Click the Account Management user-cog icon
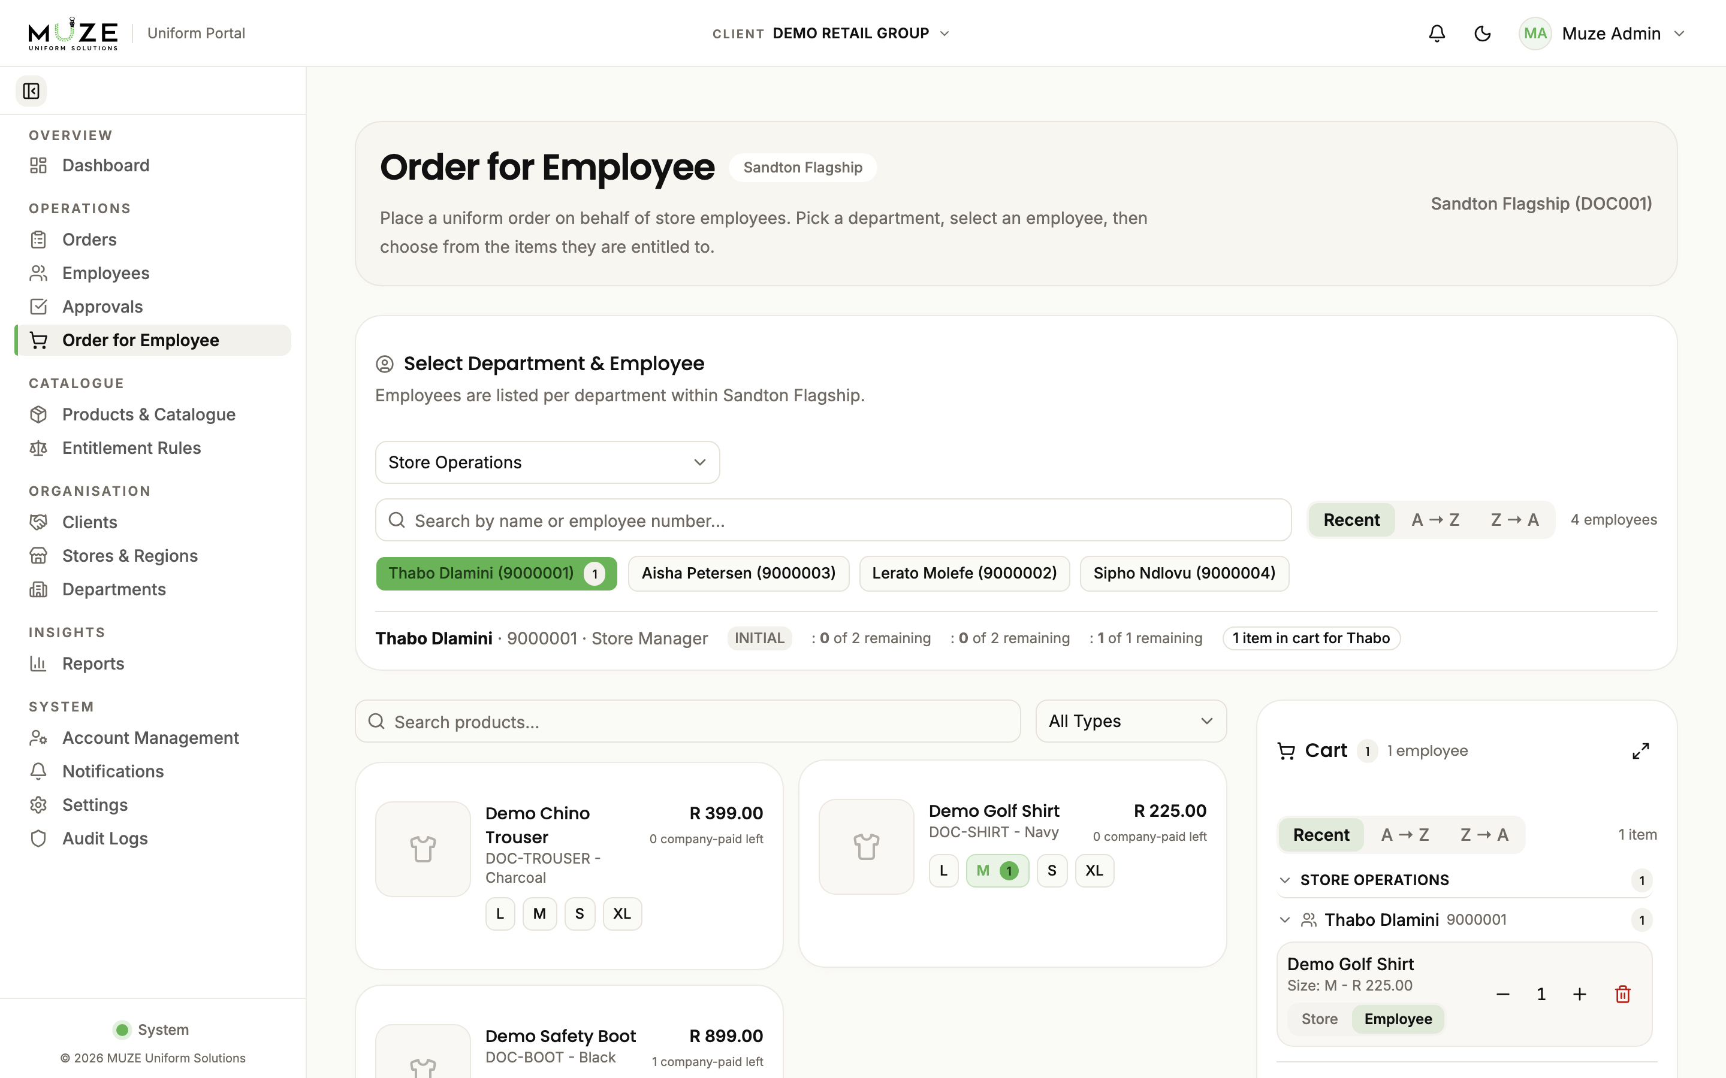 [38, 737]
